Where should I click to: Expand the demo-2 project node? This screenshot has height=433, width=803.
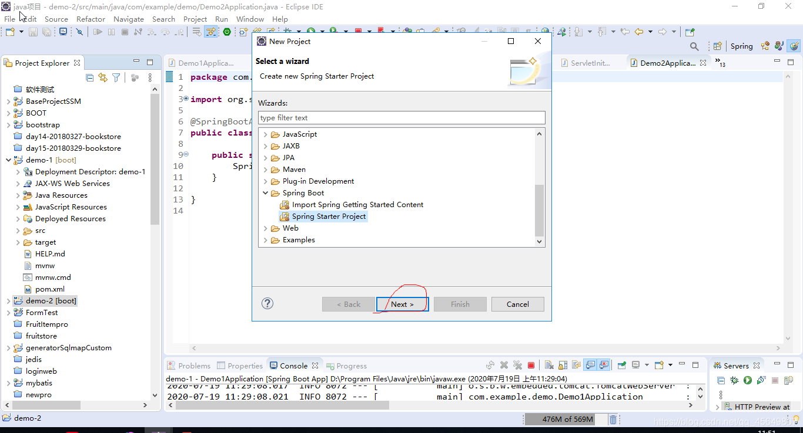8,301
